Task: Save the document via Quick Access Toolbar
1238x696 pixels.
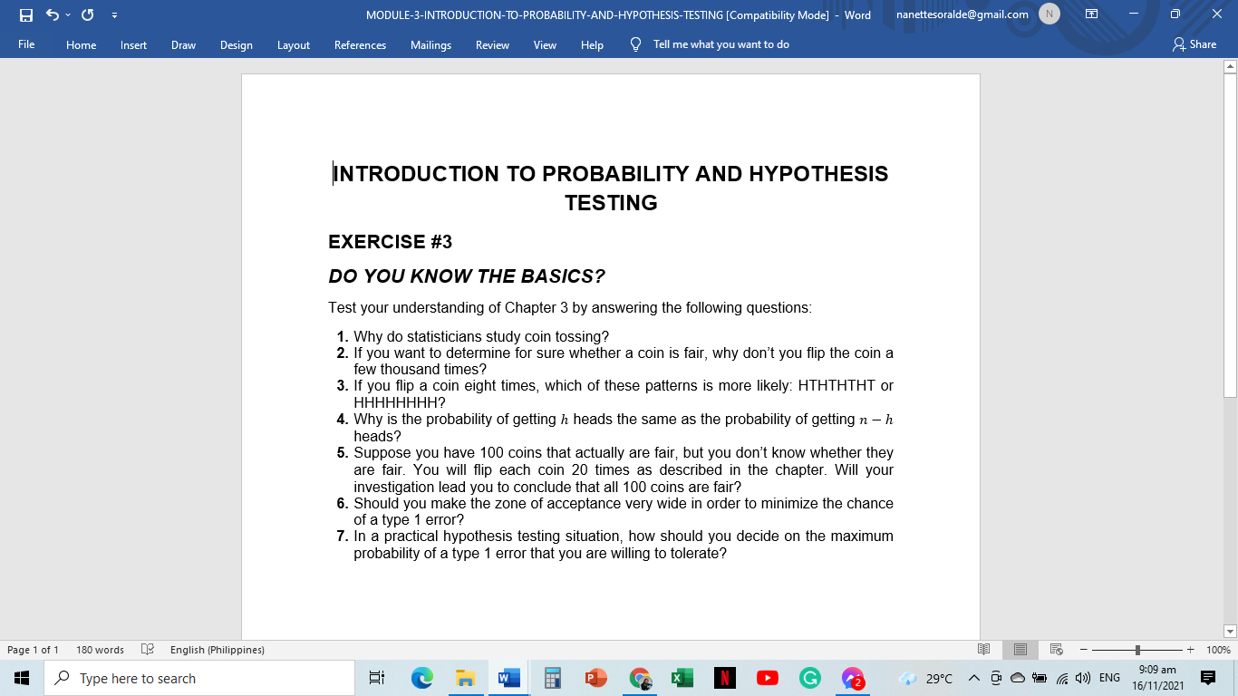Action: [x=26, y=14]
